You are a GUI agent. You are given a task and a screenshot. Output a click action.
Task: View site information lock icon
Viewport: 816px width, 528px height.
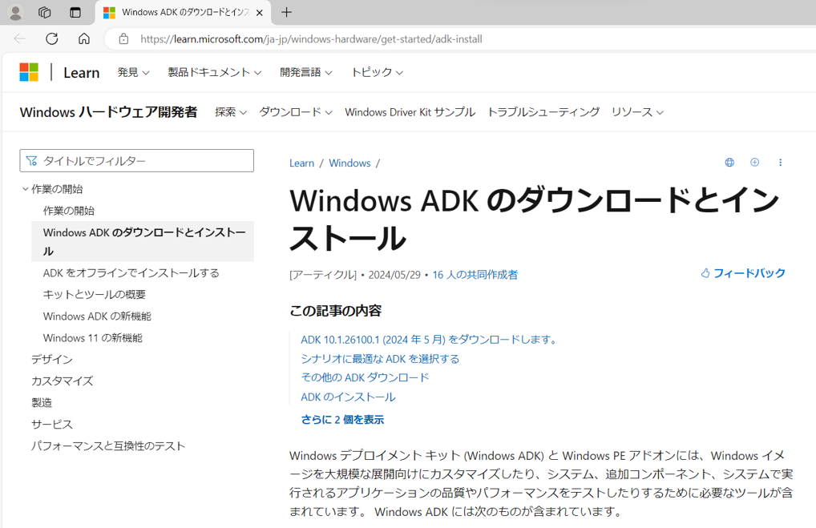point(123,39)
